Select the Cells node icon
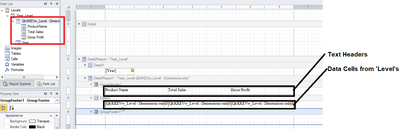Viewport: 410px width, 129px height. point(7,59)
